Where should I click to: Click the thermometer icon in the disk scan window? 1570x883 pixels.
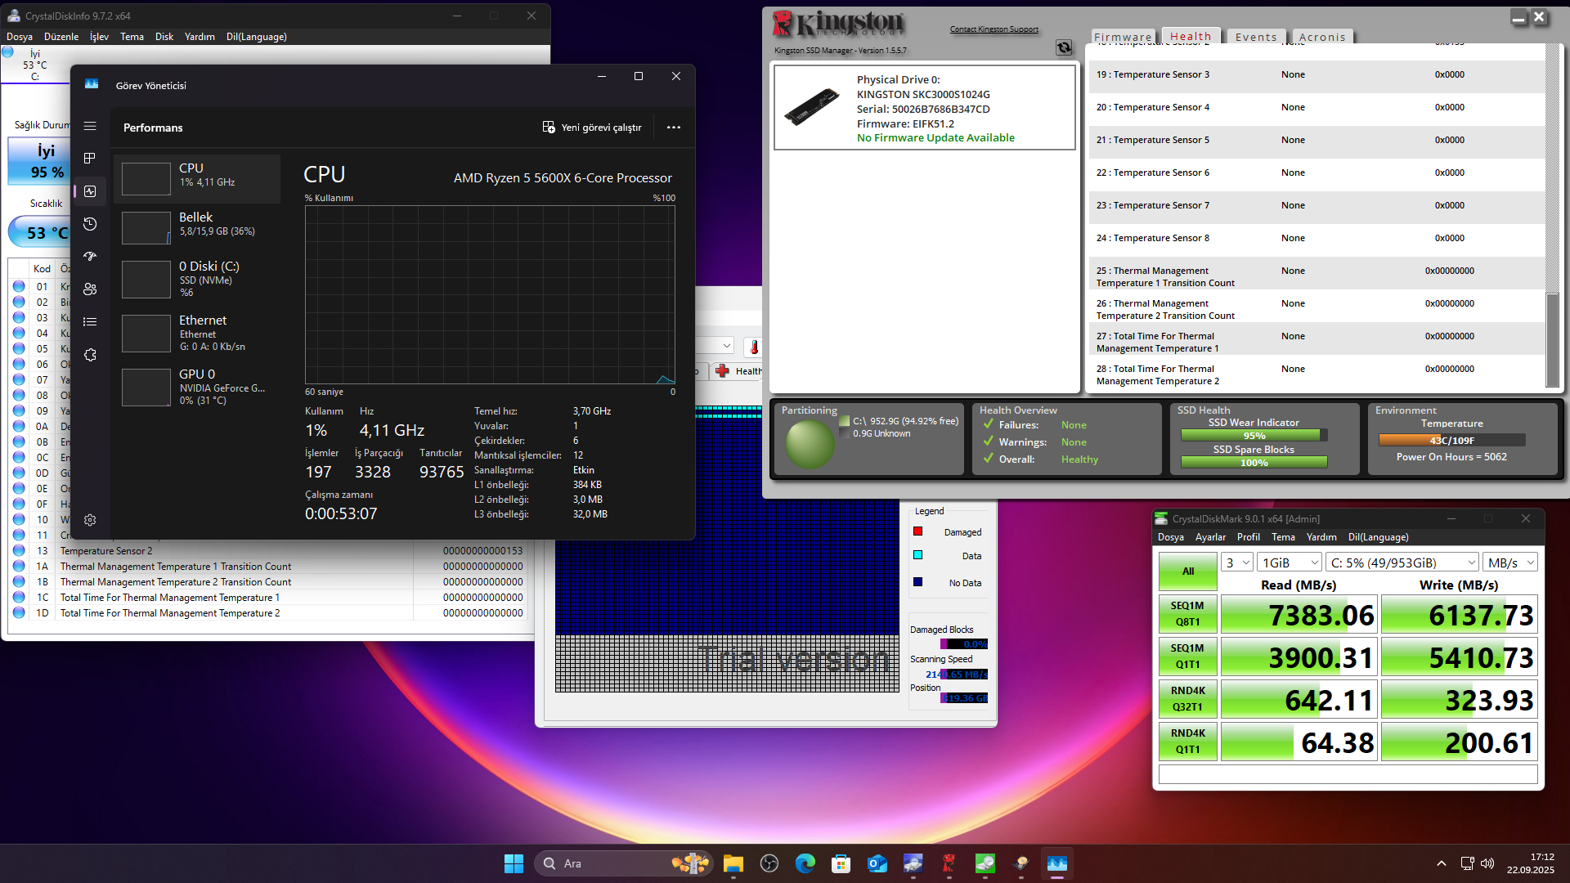pyautogui.click(x=754, y=347)
